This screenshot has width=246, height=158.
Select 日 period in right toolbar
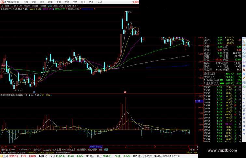click(244, 110)
